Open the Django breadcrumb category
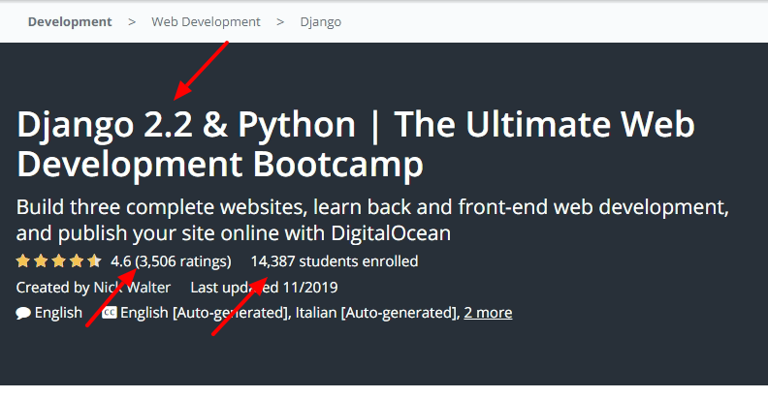This screenshot has width=768, height=398. click(x=320, y=22)
